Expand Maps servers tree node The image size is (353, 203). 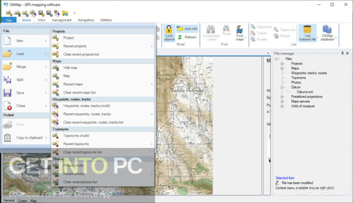pos(282,102)
